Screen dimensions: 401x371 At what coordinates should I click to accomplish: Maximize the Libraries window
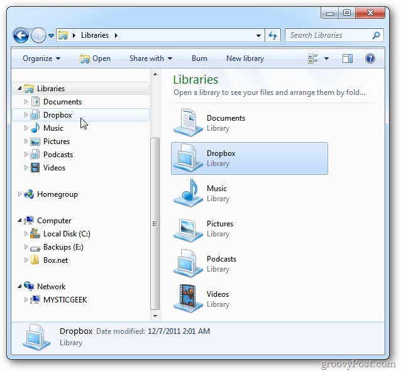[347, 13]
